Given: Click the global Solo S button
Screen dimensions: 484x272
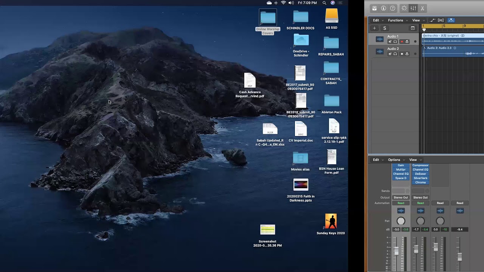Looking at the screenshot, I should (385, 28).
